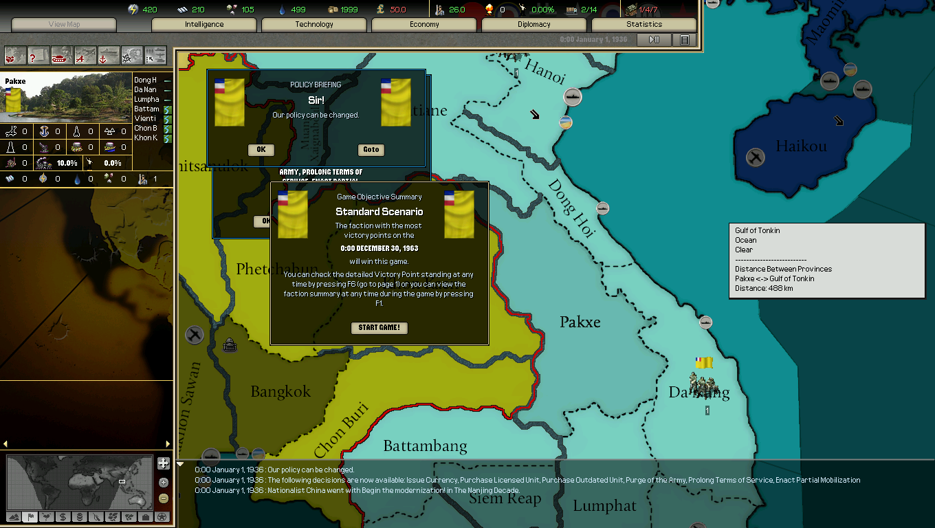Select the regions map mode icon

click(112, 517)
